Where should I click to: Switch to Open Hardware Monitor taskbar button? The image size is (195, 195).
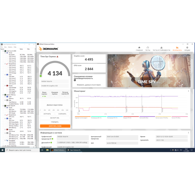click(74, 150)
